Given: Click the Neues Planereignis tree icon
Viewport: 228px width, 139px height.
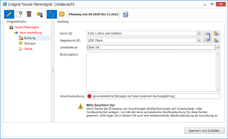Looking at the screenshot, I should (x=11, y=27).
